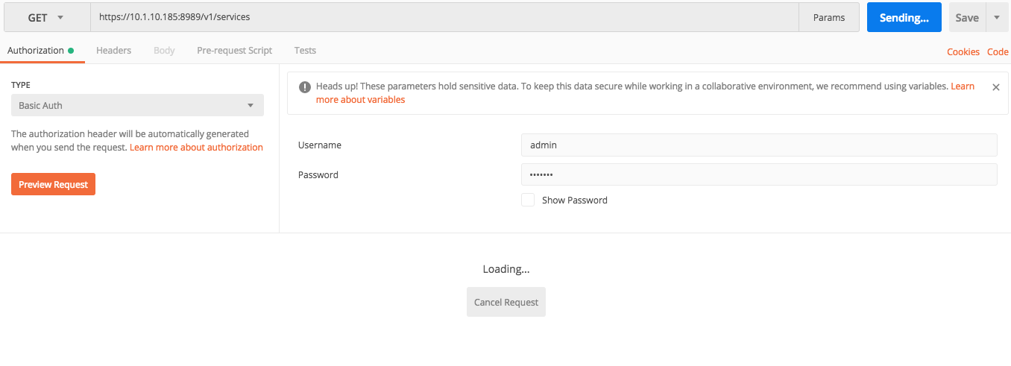The width and height of the screenshot is (1011, 366).
Task: Save the current request
Action: point(966,17)
